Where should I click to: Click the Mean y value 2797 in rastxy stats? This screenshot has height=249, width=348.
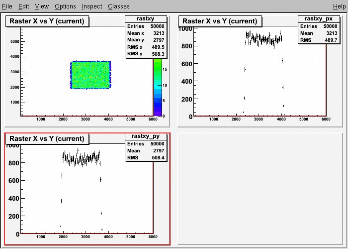[x=159, y=40]
